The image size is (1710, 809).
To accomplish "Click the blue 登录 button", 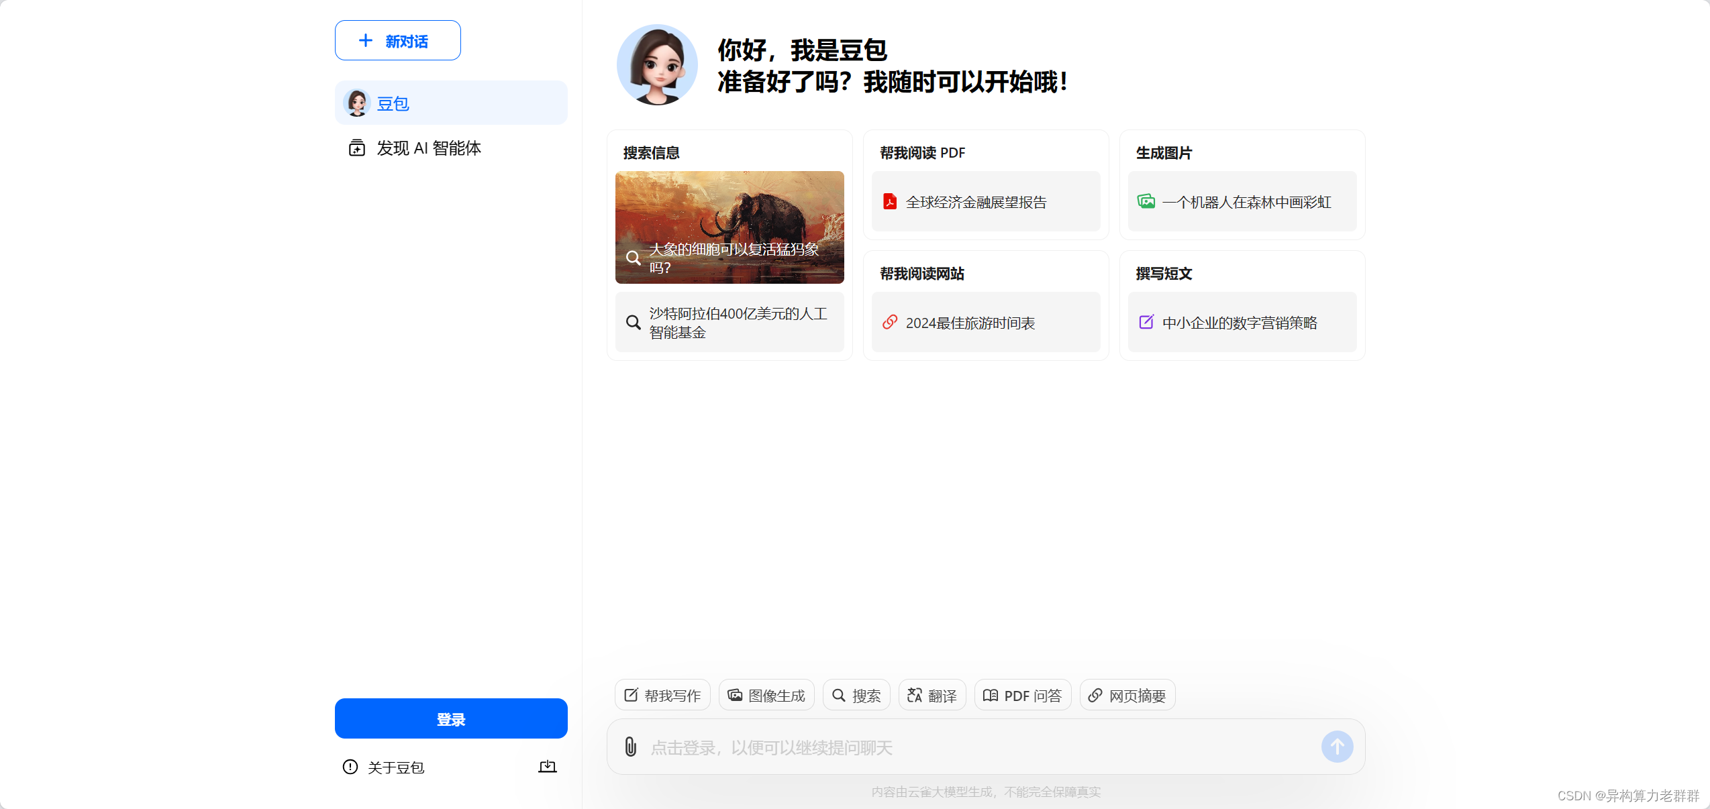I will 451,718.
